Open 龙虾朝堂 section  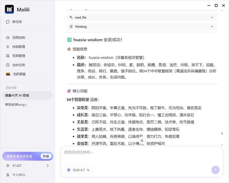pos(19,74)
